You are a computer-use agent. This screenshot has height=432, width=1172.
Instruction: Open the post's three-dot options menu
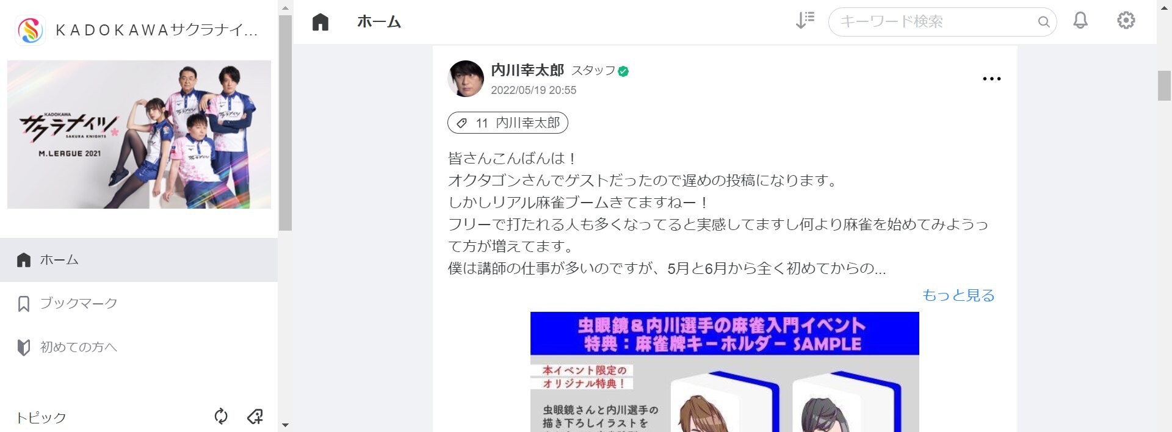992,79
